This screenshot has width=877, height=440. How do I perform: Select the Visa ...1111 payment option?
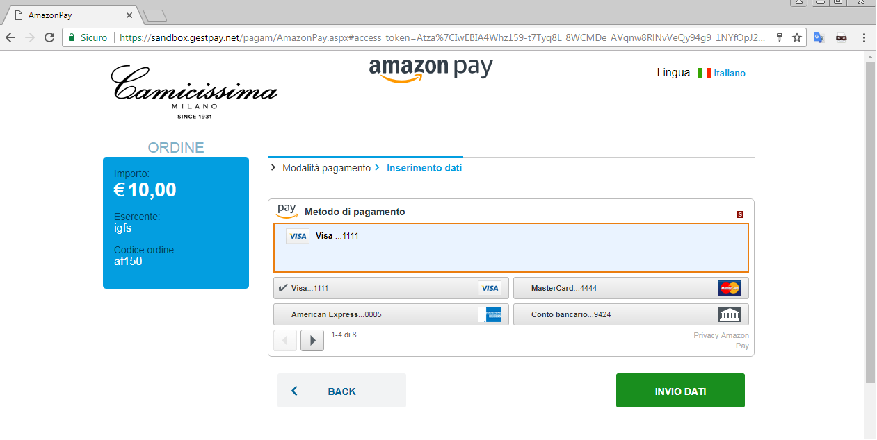tap(391, 288)
